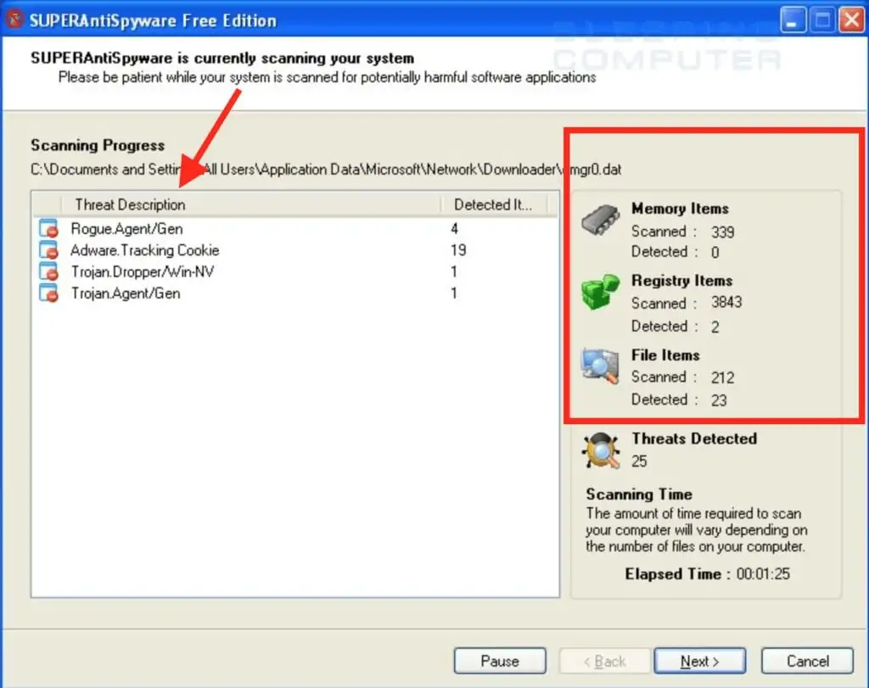The width and height of the screenshot is (869, 688).
Task: Sort by Detected Items column header
Action: click(495, 204)
